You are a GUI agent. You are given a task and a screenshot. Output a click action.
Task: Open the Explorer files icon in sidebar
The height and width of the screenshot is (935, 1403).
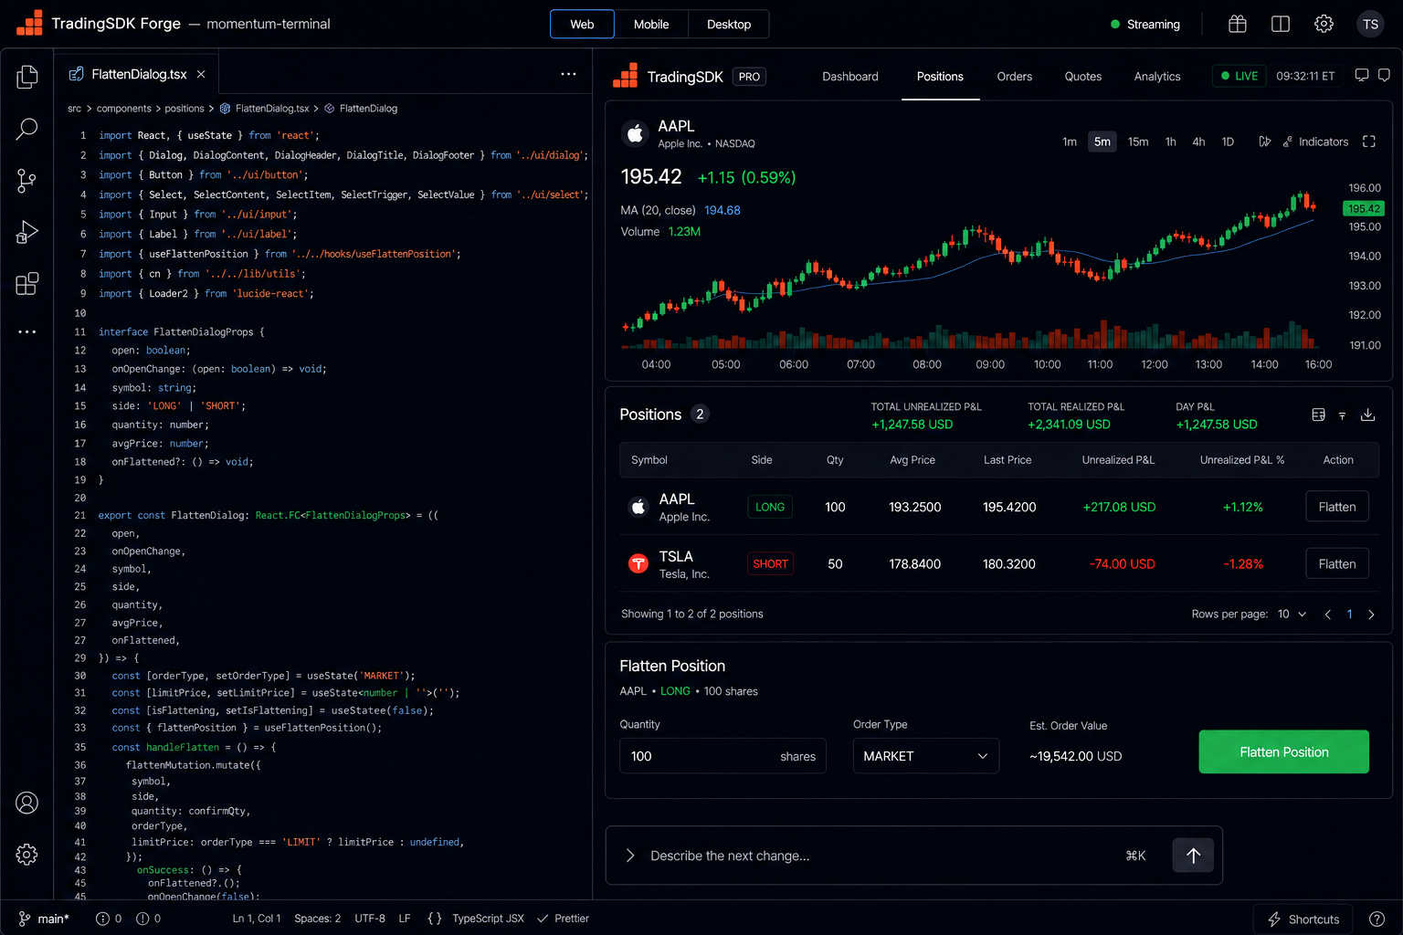27,77
